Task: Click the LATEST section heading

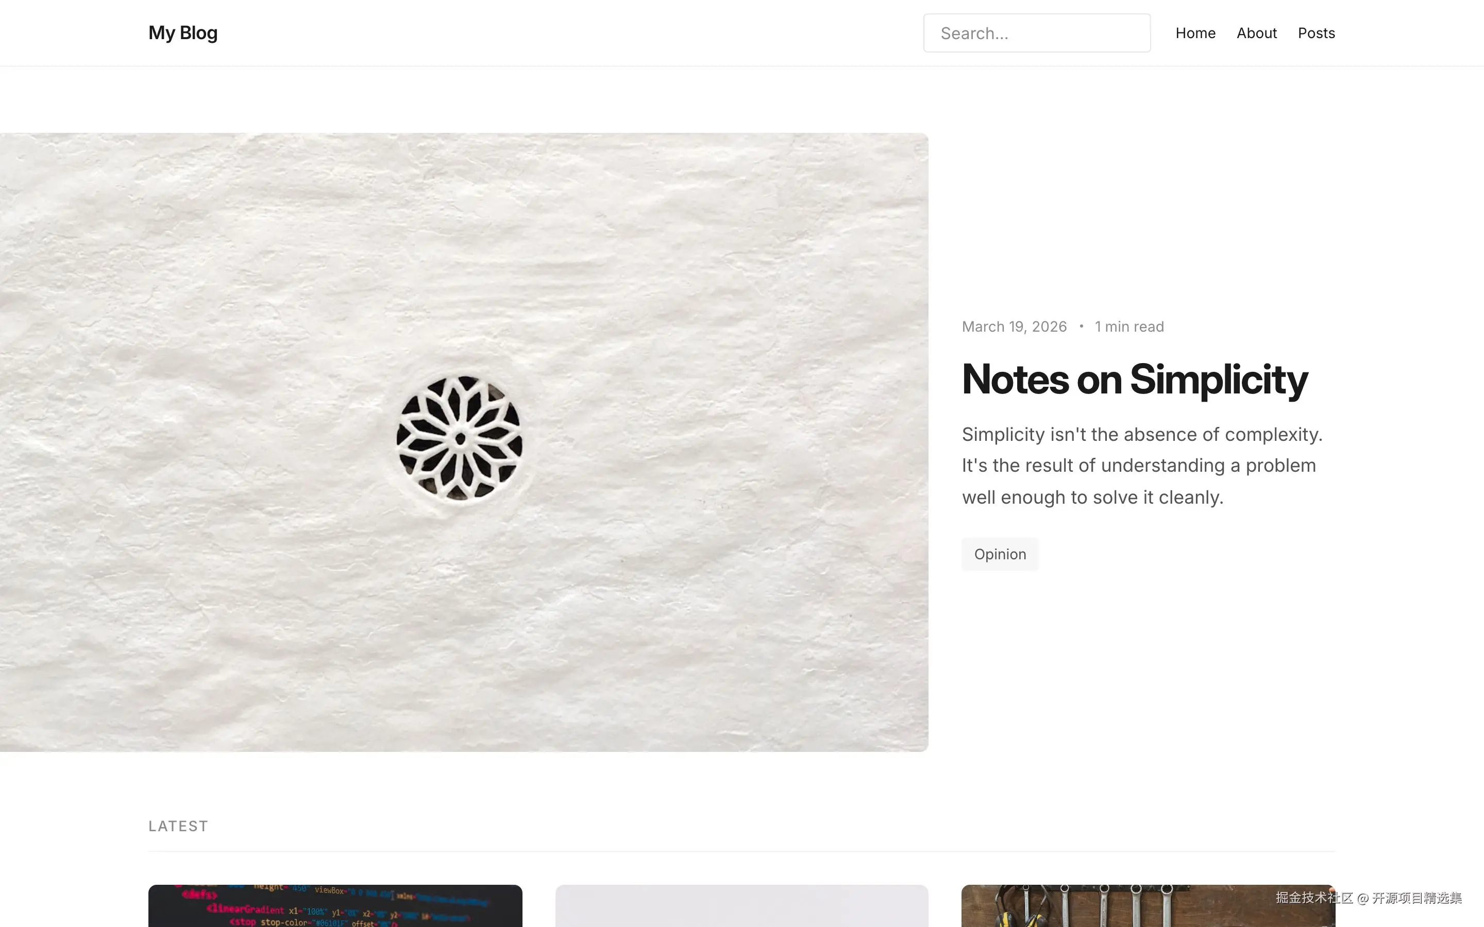Action: (x=178, y=826)
